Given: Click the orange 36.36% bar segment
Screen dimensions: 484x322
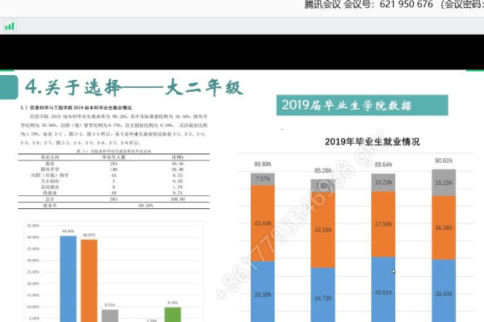Looking at the screenshot, I should 444,228.
